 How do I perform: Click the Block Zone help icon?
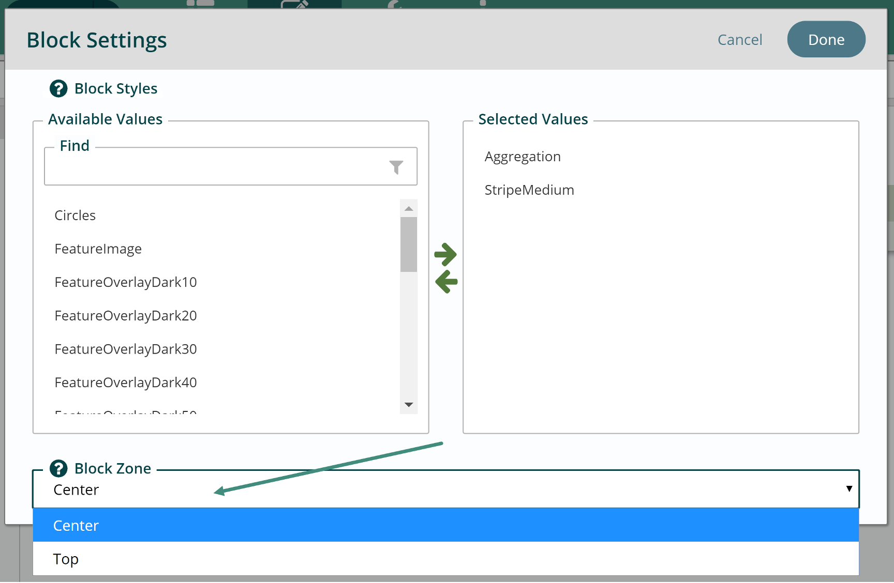coord(58,469)
